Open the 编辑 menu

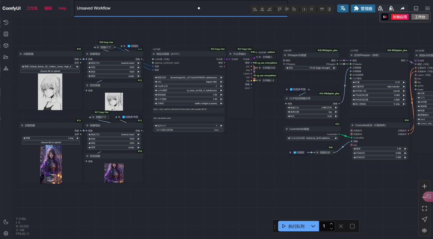pos(48,8)
